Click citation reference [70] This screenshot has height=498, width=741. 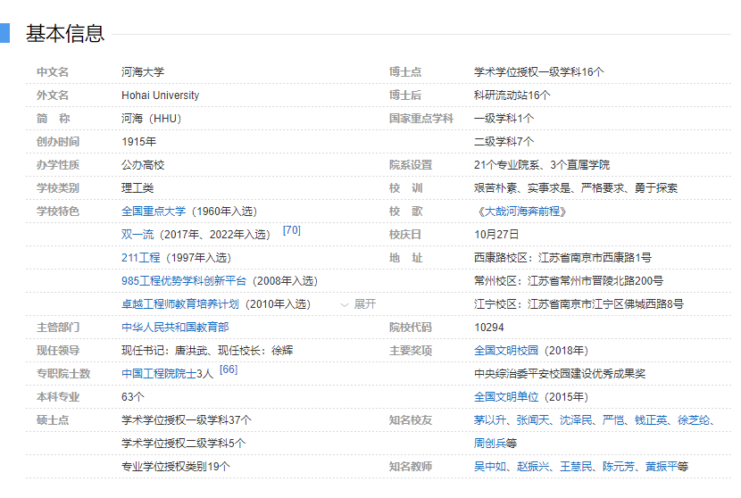(x=291, y=230)
